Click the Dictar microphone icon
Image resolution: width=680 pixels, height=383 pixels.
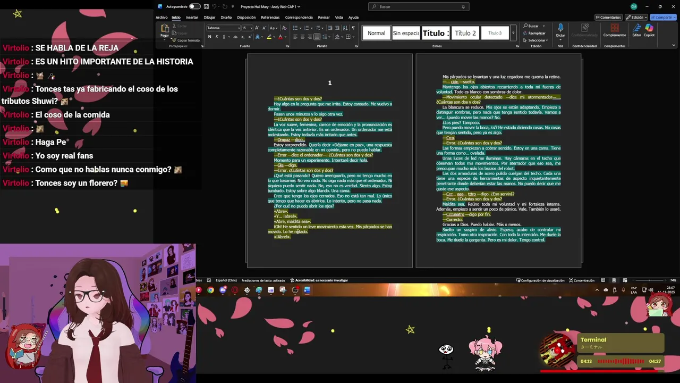560,28
